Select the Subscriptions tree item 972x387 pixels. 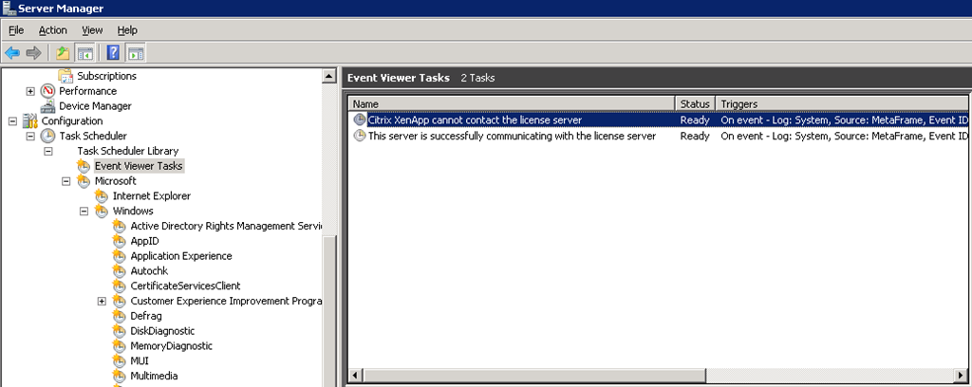click(x=106, y=76)
